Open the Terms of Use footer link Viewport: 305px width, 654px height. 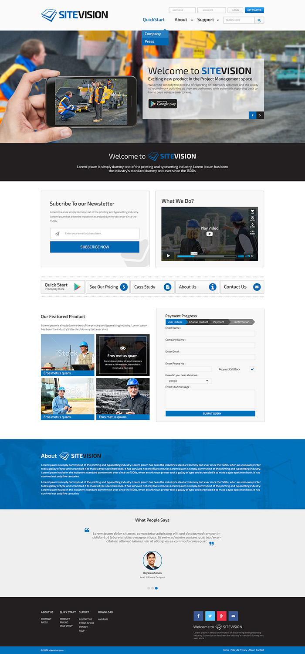tap(86, 623)
